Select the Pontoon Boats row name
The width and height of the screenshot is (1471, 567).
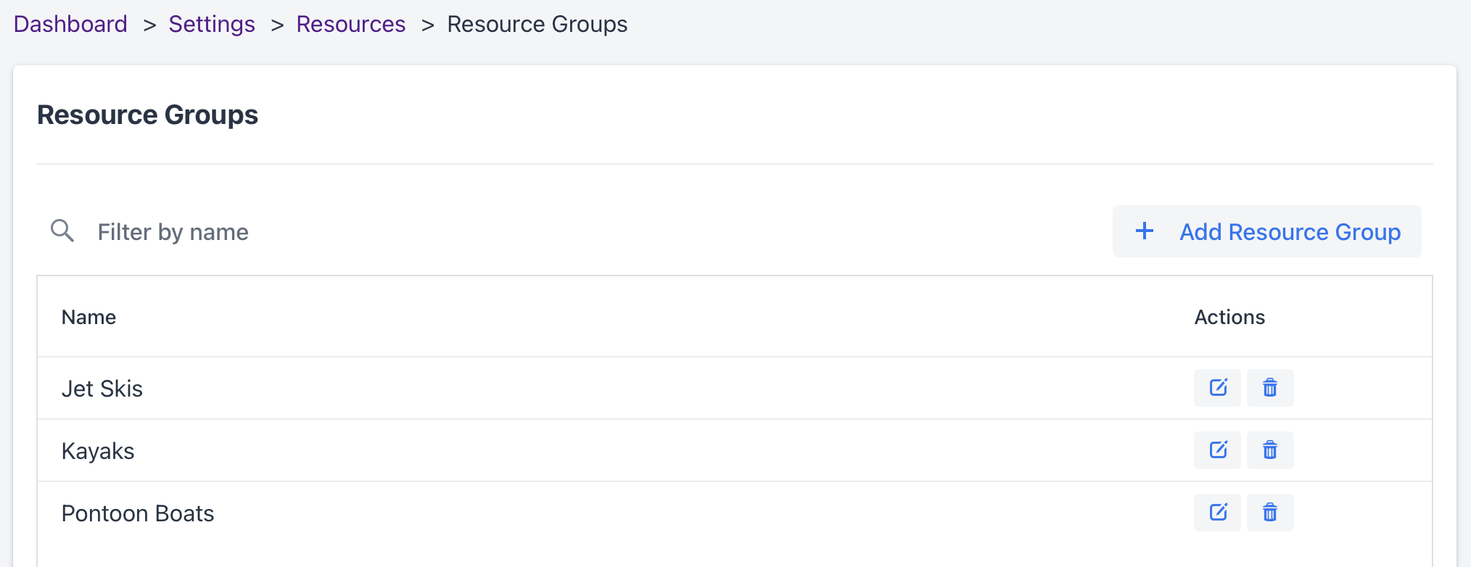(138, 513)
